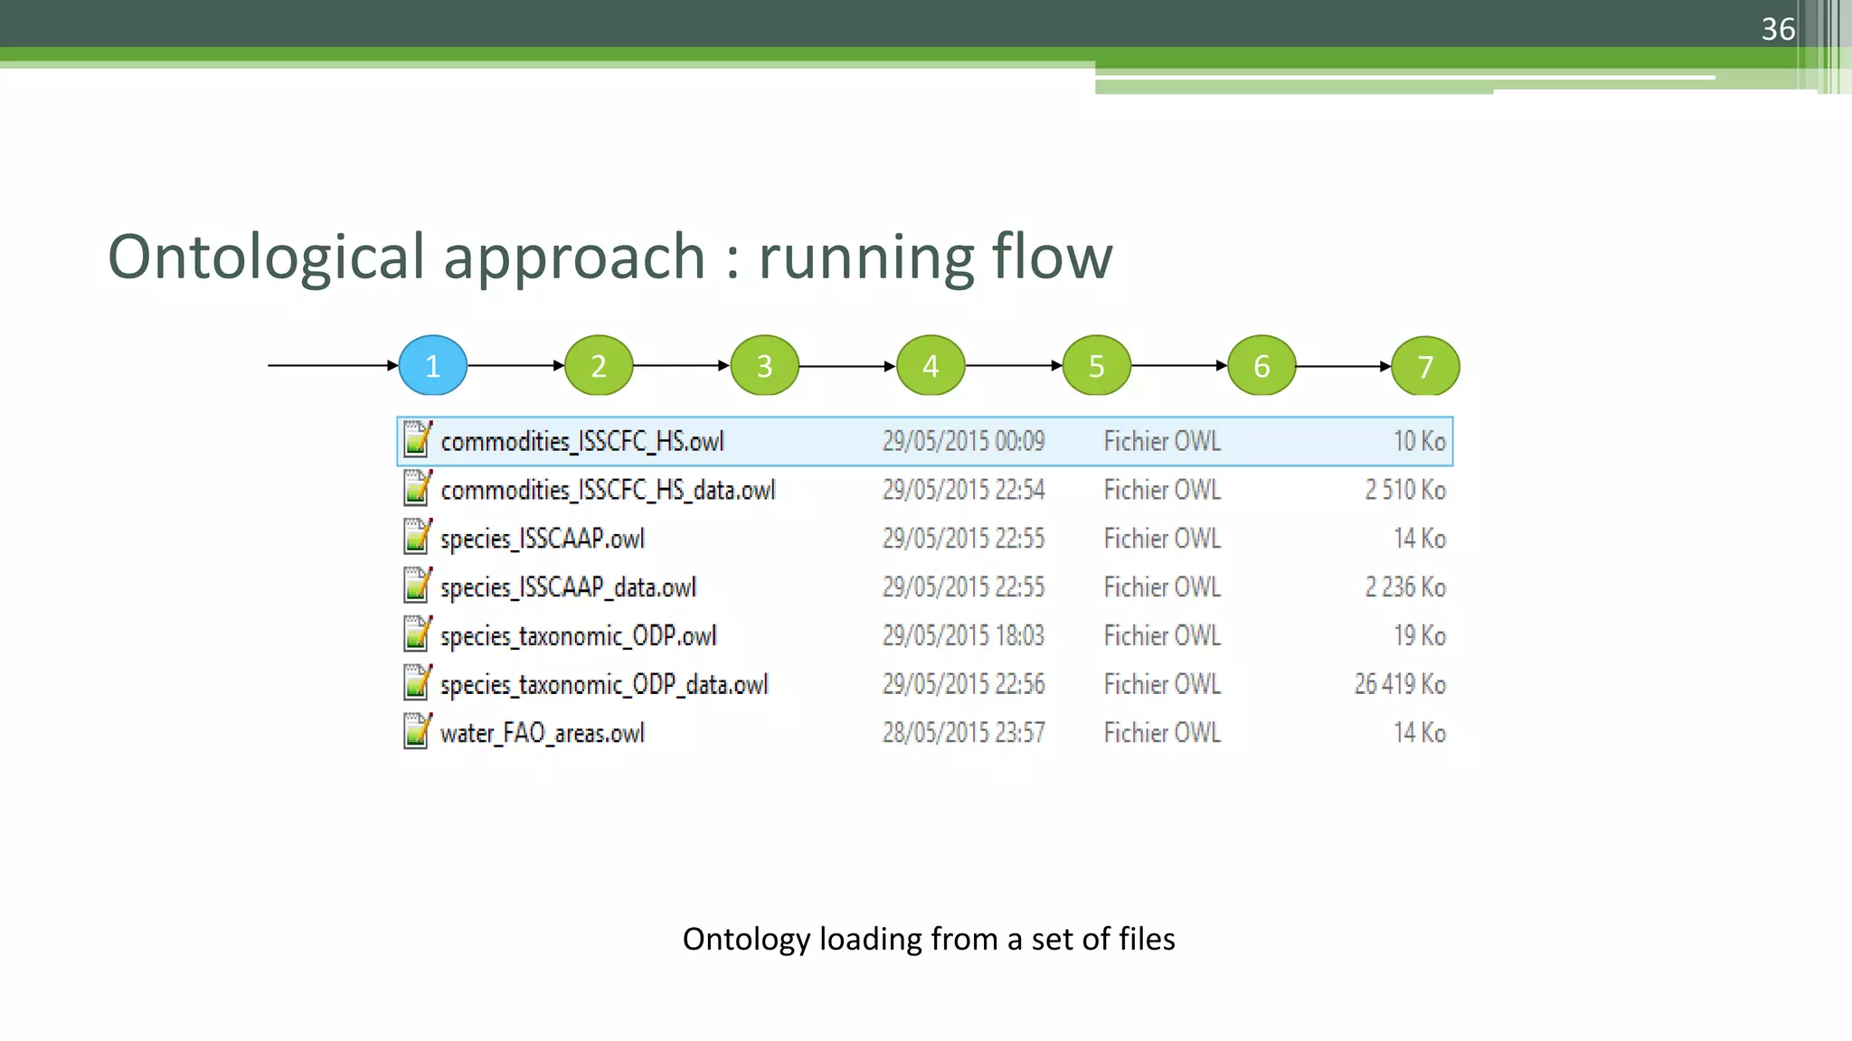Select the step 6 circle
The width and height of the screenshot is (1852, 1041).
tap(1261, 366)
